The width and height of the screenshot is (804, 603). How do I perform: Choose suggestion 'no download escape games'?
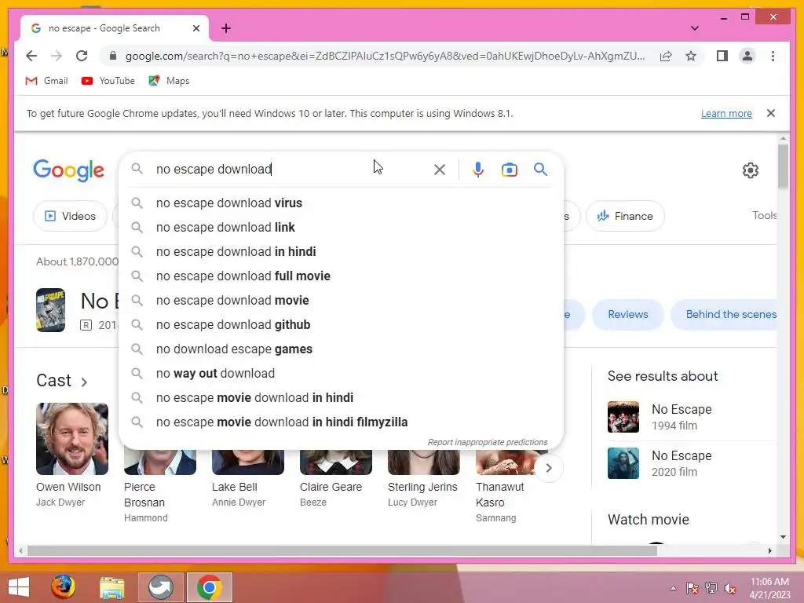pos(341,349)
